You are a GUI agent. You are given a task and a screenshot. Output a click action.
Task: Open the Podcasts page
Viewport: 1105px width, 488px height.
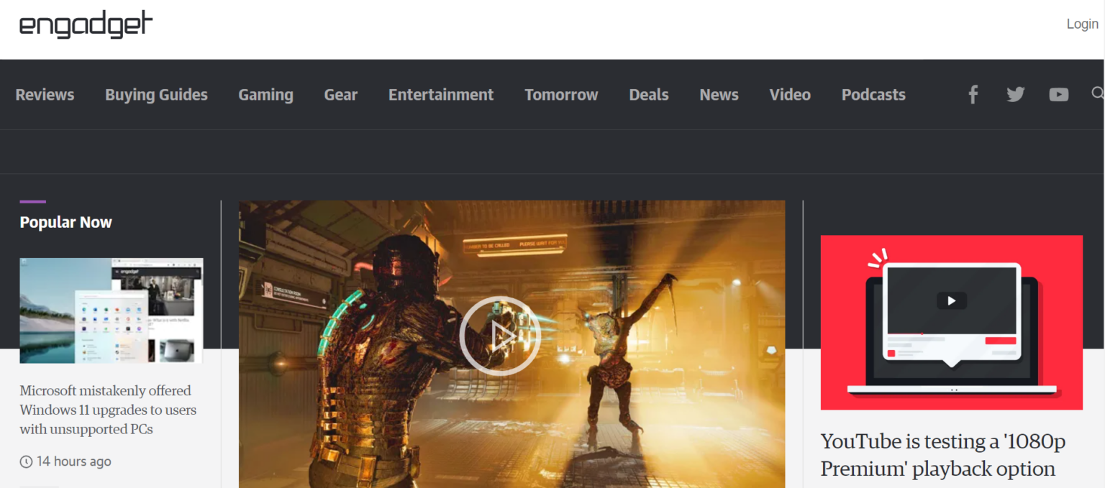tap(873, 95)
